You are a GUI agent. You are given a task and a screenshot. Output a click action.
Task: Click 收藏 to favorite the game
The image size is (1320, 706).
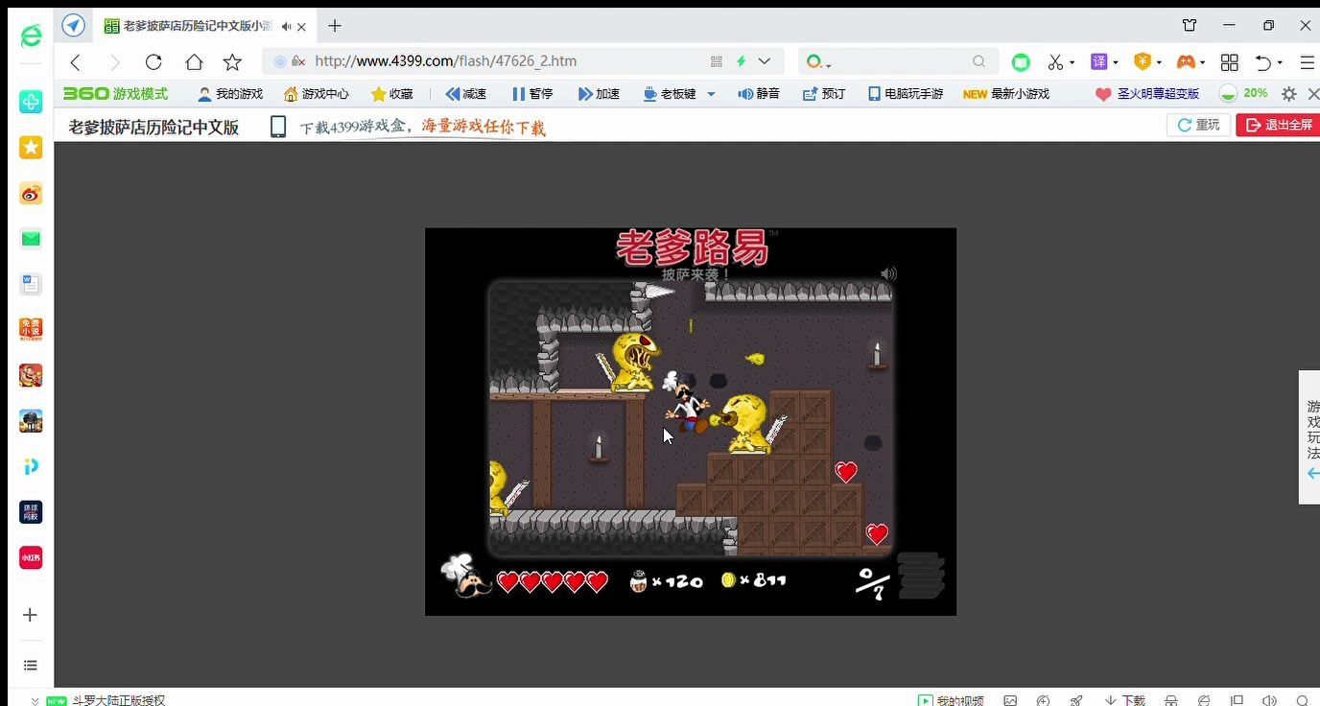coord(392,94)
